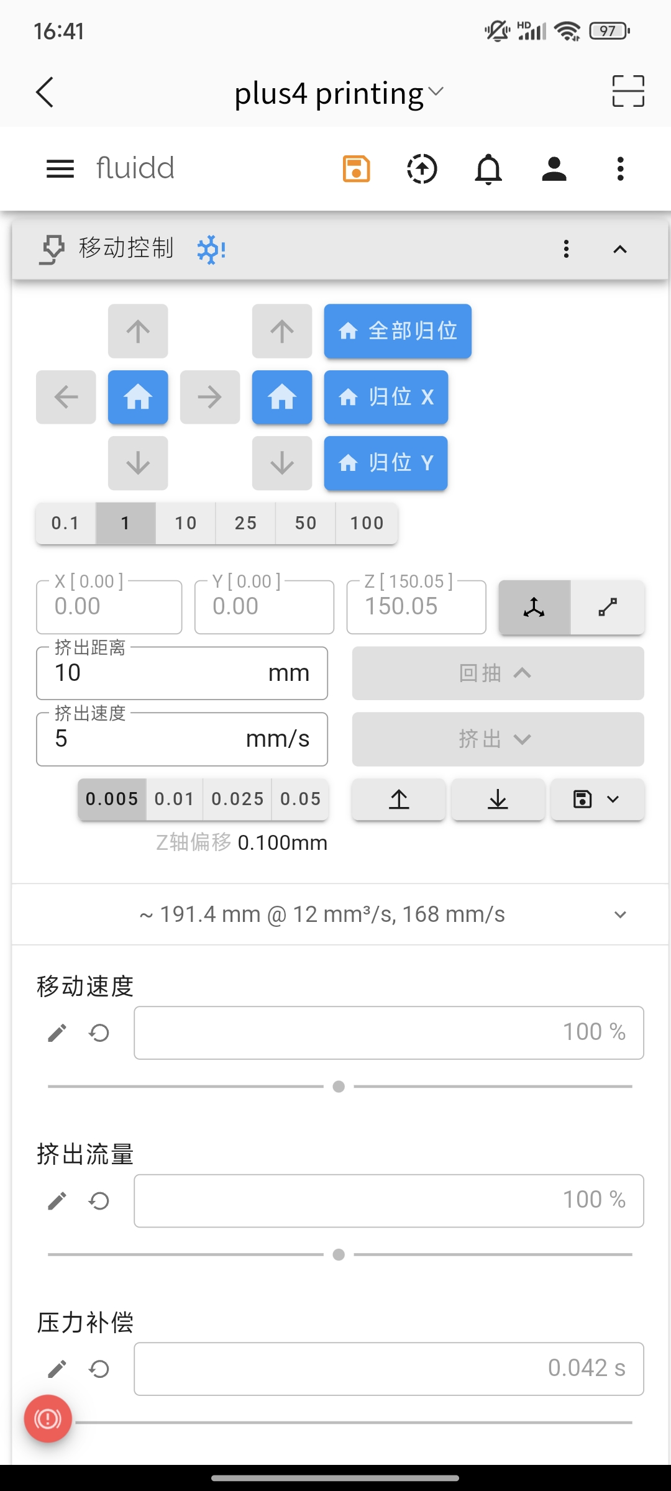671x1491 pixels.
Task: Open the top bar three-dot menu
Action: coord(620,169)
